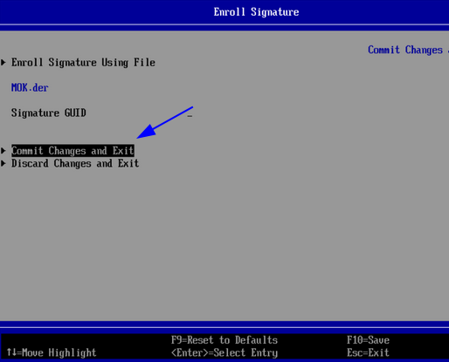Click the Esc=Exit hint

(x=368, y=352)
